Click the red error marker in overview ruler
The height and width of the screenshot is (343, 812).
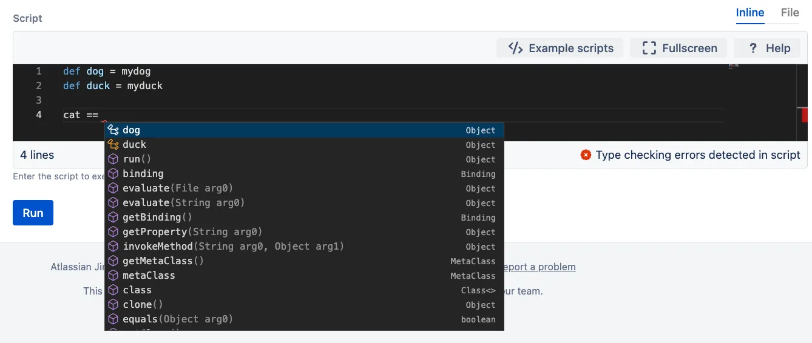(805, 115)
